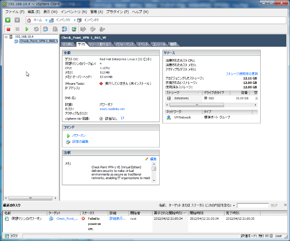Click the Edit Settings command link
Screen dimensions: 290x241
pyautogui.click(x=80, y=142)
